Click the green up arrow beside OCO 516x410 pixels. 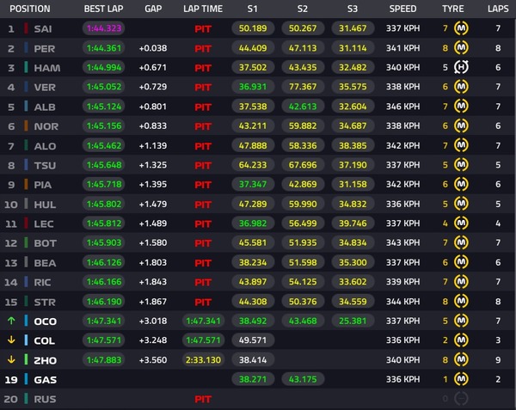[x=11, y=321]
